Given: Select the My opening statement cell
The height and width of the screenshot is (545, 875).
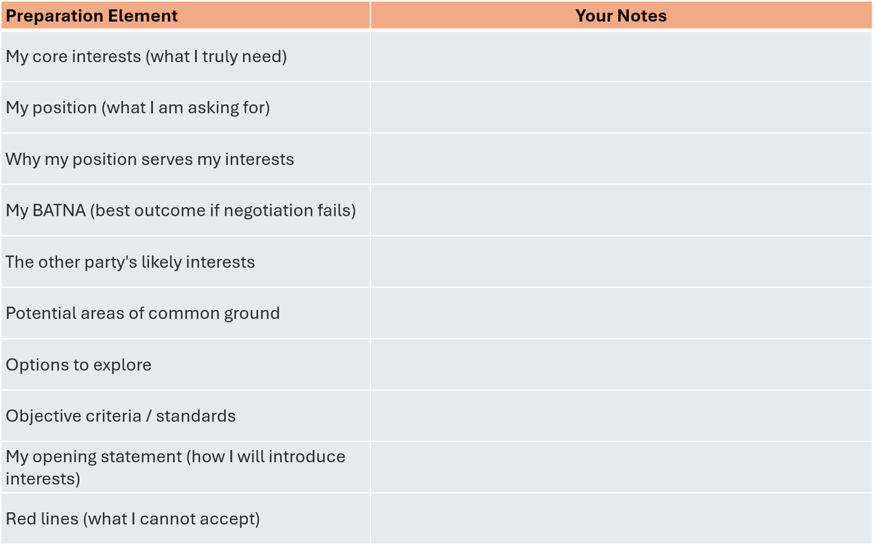Looking at the screenshot, I should (x=185, y=467).
